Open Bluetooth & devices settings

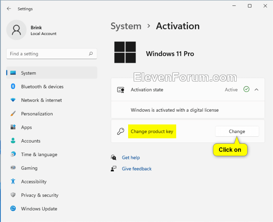52,87
